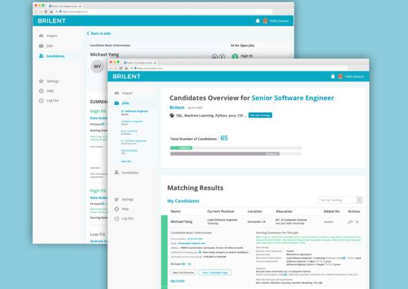
Task: Click the reload icon in the front browser toolbar
Action: [x=120, y=68]
